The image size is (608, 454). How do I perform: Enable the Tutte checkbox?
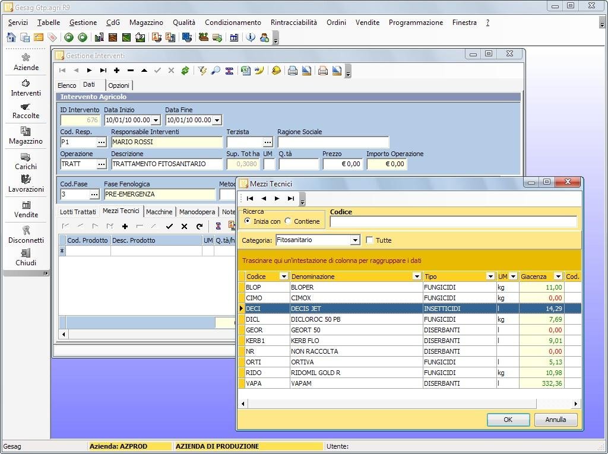[x=370, y=240]
